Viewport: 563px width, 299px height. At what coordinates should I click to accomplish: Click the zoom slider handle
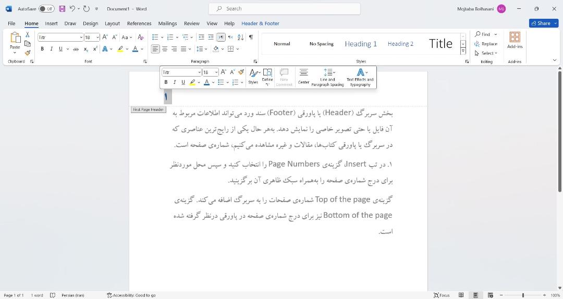pos(523,295)
